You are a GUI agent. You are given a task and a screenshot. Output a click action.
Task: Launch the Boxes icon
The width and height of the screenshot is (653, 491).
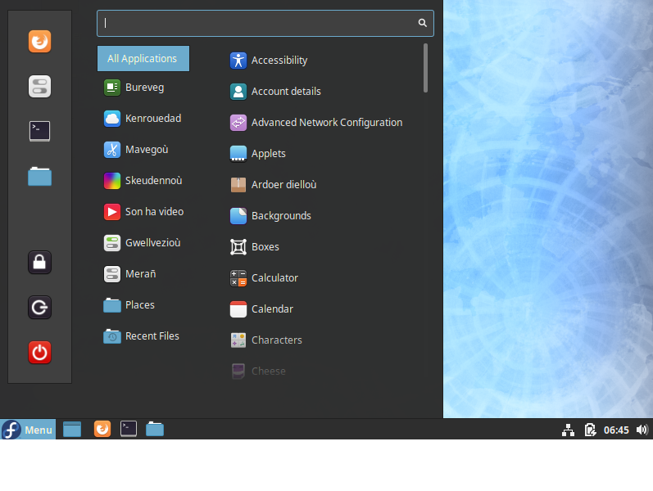pyautogui.click(x=238, y=247)
